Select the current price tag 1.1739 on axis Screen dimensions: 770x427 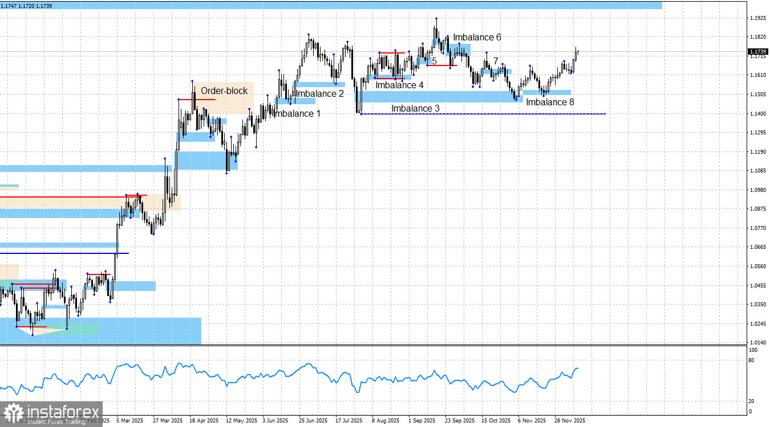point(757,51)
